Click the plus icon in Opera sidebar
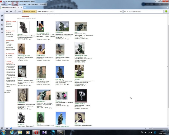169x135 pixels. (2, 33)
